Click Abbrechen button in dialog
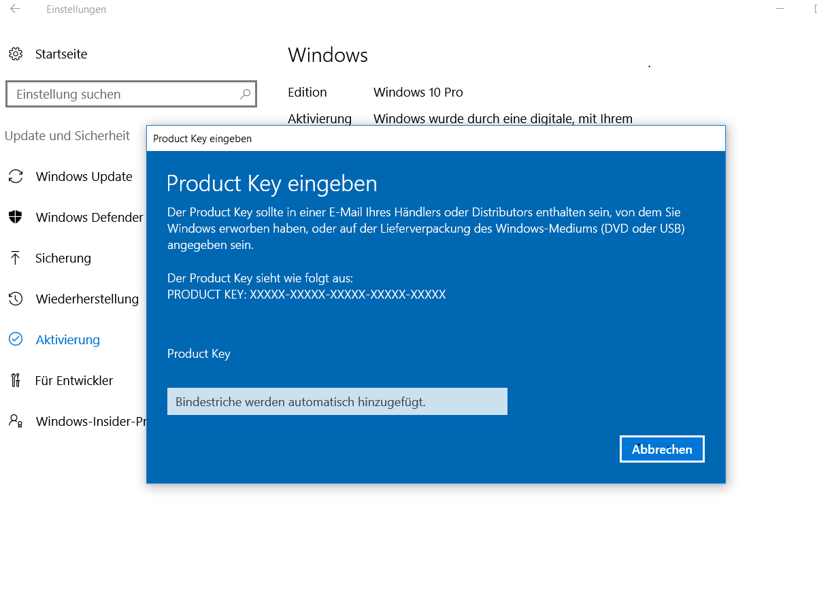 [x=662, y=449]
